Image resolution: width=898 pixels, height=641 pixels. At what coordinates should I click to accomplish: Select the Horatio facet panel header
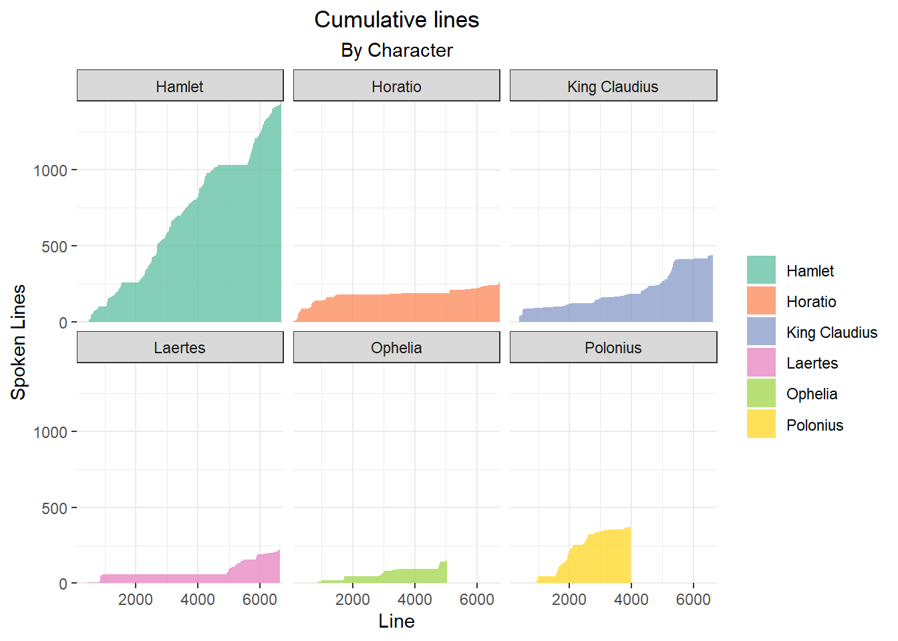coord(396,86)
